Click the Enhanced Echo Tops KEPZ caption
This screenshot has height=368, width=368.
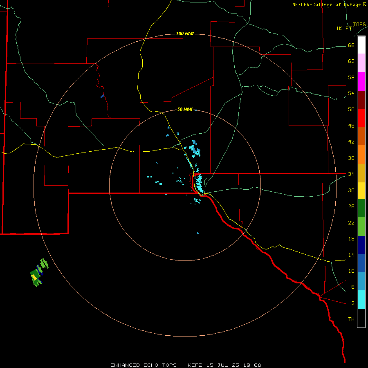point(186,365)
